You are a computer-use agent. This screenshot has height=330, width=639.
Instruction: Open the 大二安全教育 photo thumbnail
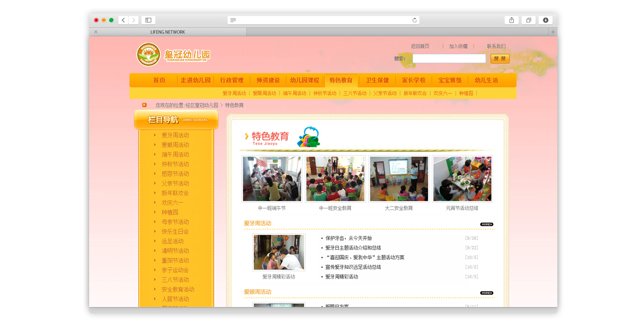click(399, 179)
